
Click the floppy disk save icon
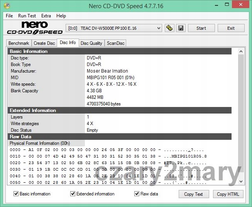181,28
